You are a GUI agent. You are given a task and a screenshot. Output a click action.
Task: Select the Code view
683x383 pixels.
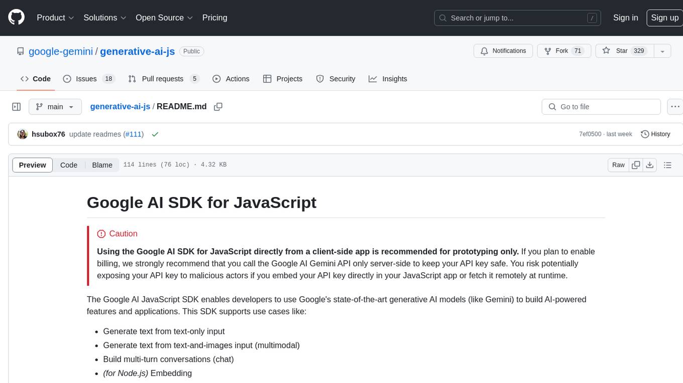69,165
